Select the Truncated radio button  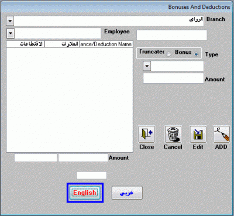[169, 54]
